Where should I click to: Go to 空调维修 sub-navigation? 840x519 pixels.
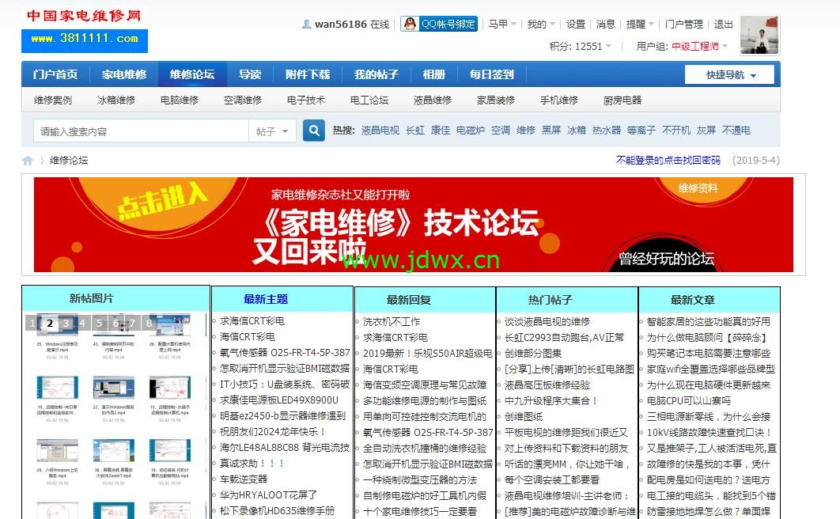pos(242,100)
